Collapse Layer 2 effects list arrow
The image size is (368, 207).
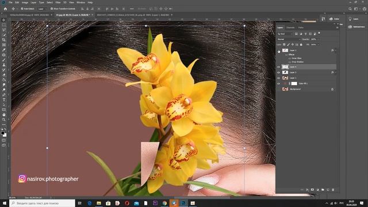[x=335, y=50]
